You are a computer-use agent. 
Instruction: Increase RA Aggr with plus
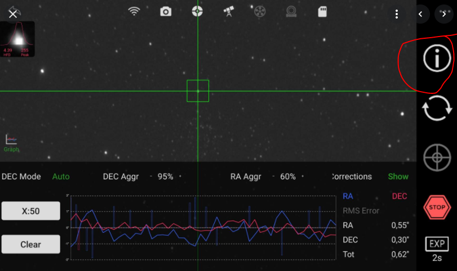(x=303, y=176)
